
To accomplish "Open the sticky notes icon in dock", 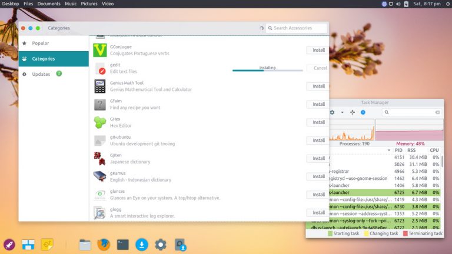I will pyautogui.click(x=47, y=245).
